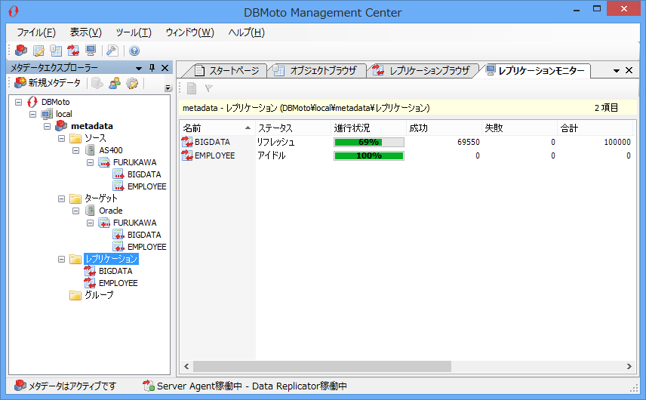Select BIGDATA replication in tree

tap(115, 271)
